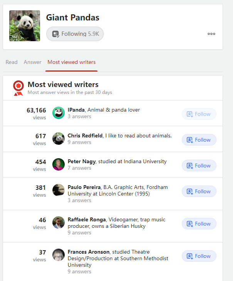
Task: Switch to the Answer tab
Action: point(32,62)
